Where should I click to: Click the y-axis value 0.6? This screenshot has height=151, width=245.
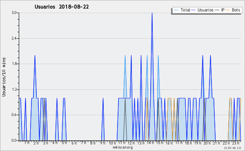tap(14, 115)
